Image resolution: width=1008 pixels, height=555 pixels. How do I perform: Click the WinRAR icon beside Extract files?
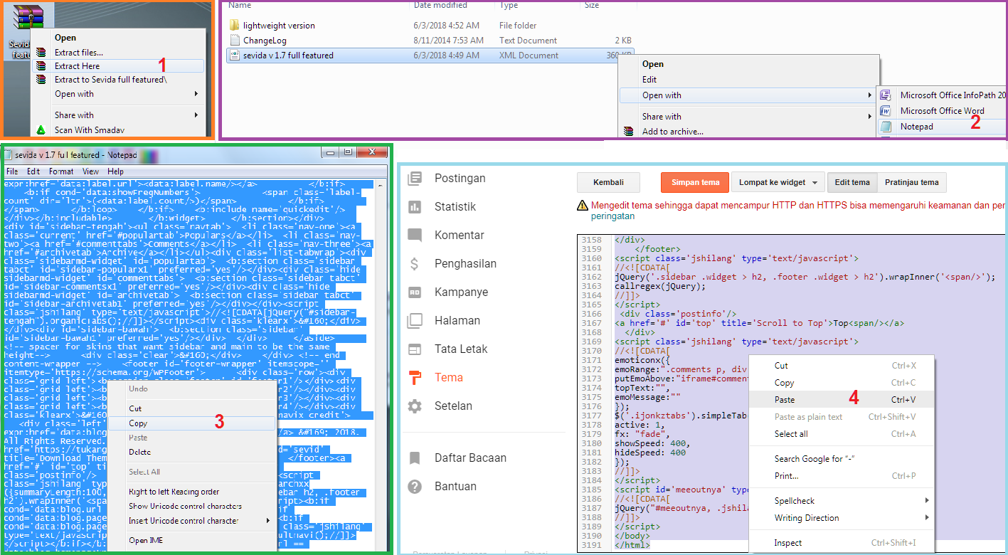click(x=41, y=52)
